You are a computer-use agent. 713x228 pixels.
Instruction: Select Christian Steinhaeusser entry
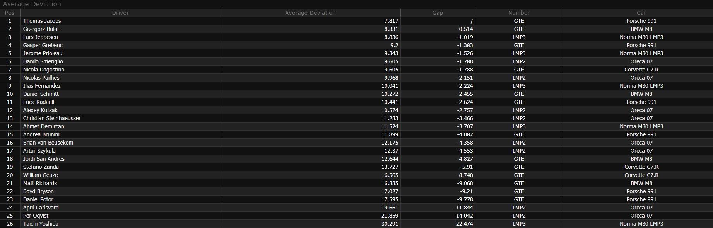tap(52, 118)
